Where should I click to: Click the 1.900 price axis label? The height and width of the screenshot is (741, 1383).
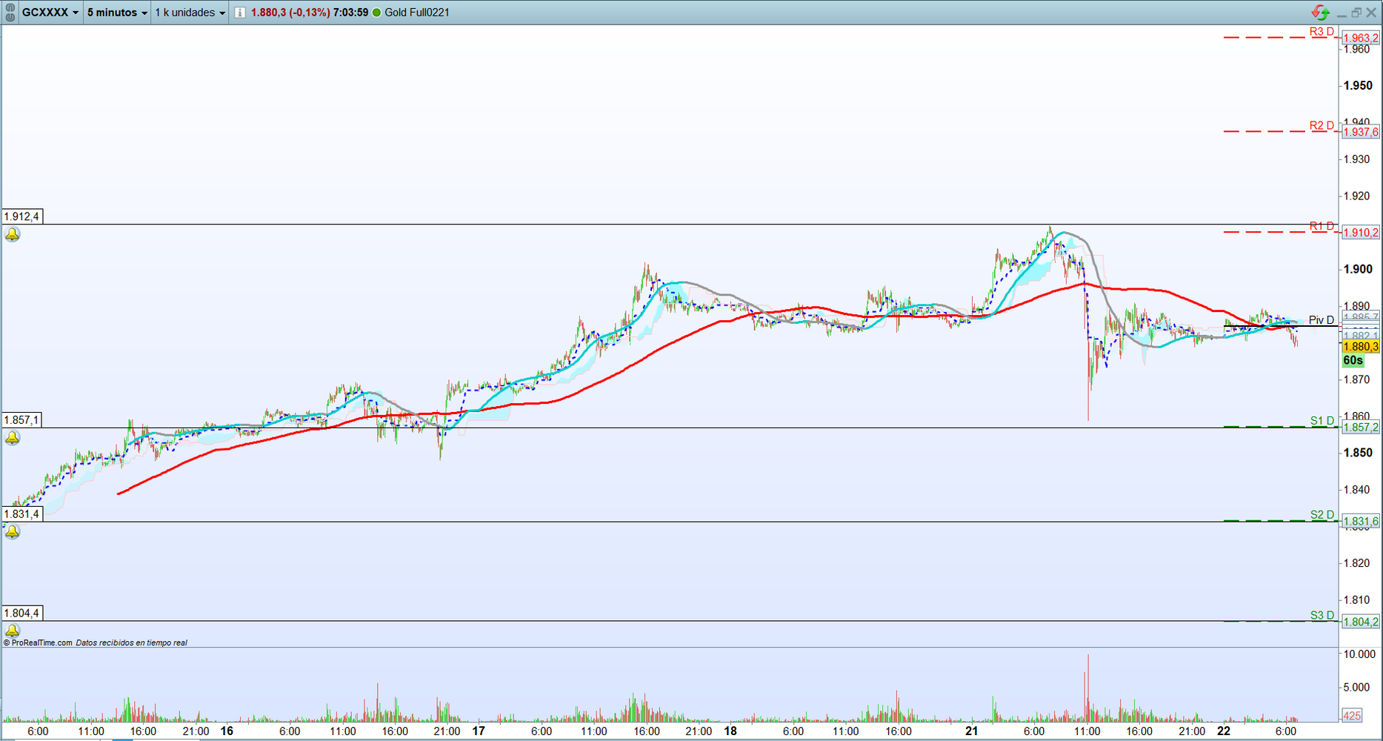[x=1359, y=270]
